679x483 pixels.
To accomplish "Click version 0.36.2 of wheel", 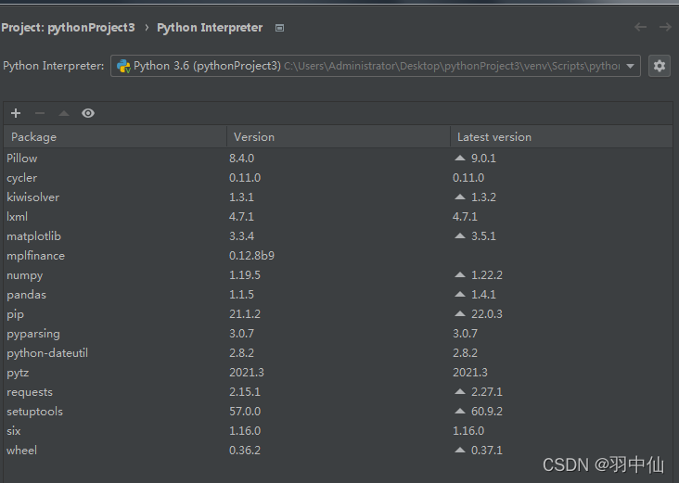I will pyautogui.click(x=245, y=451).
